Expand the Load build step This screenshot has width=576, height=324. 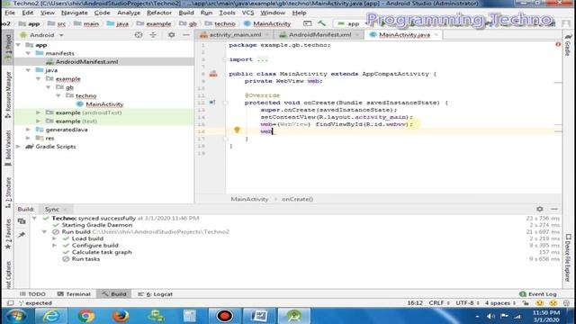click(x=54, y=238)
